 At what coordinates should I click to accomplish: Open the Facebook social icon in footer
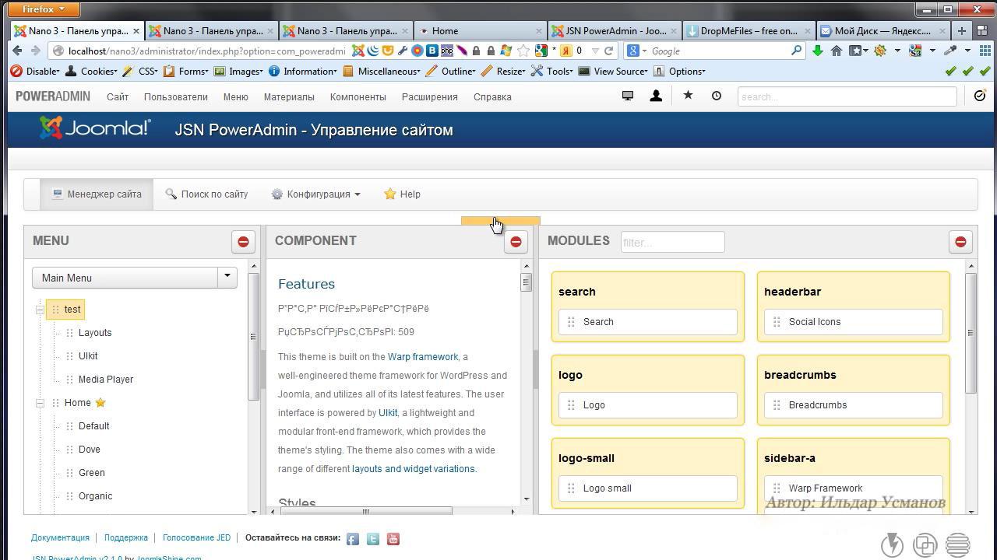point(353,539)
